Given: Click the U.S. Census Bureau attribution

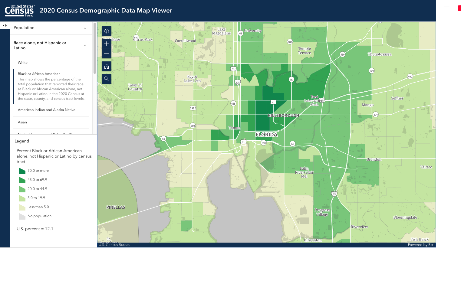Looking at the screenshot, I should pos(114,245).
